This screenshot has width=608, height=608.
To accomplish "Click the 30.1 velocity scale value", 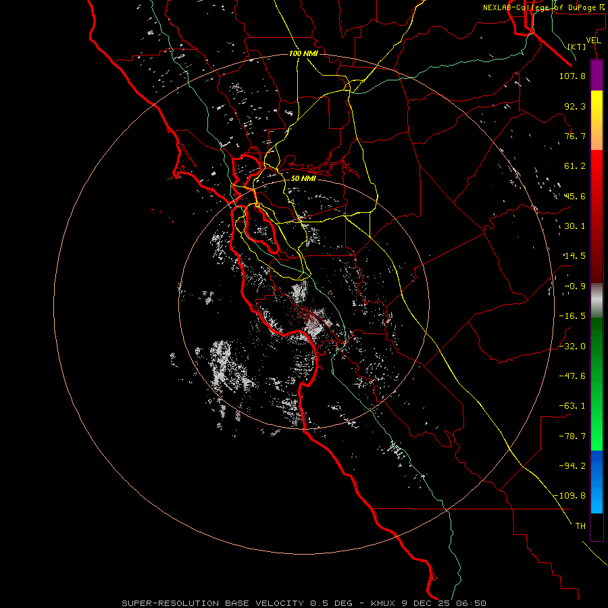I will [x=575, y=226].
